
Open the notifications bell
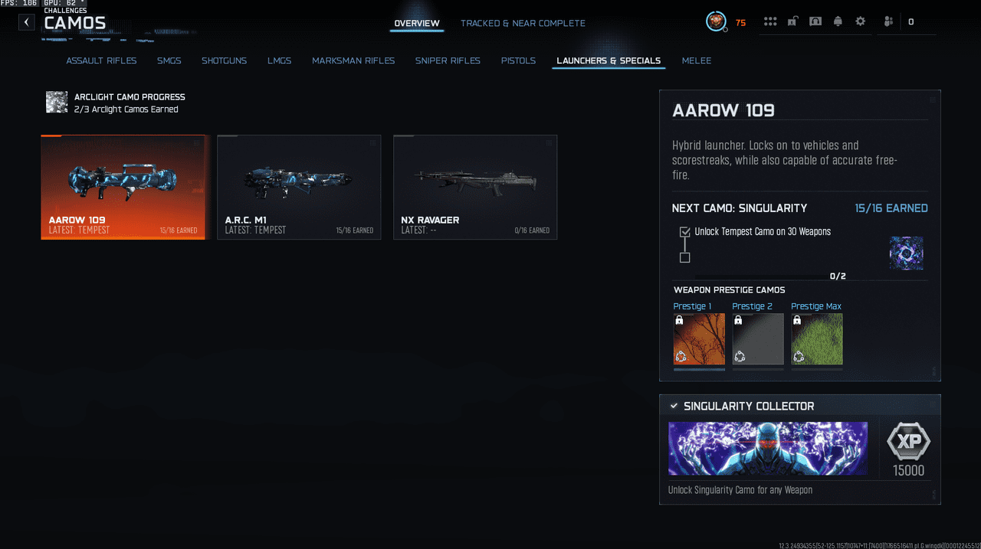point(838,21)
